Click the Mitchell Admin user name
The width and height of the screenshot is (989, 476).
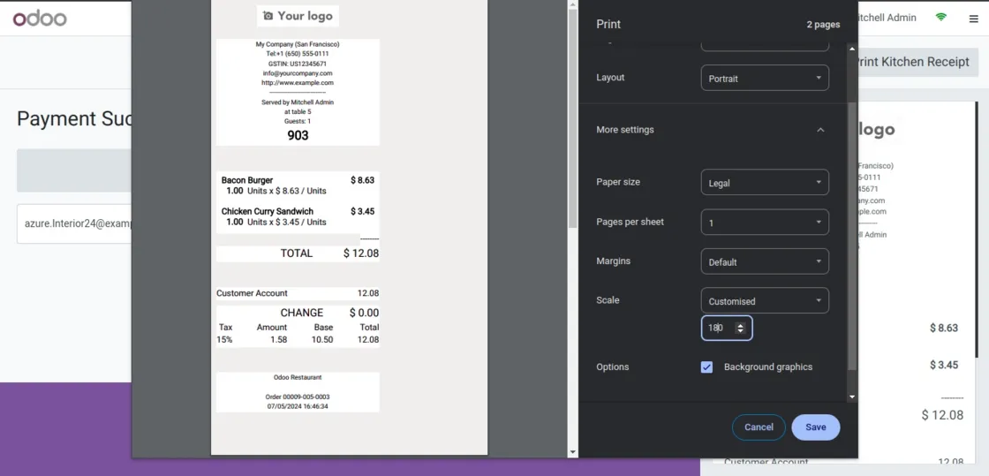(x=887, y=18)
